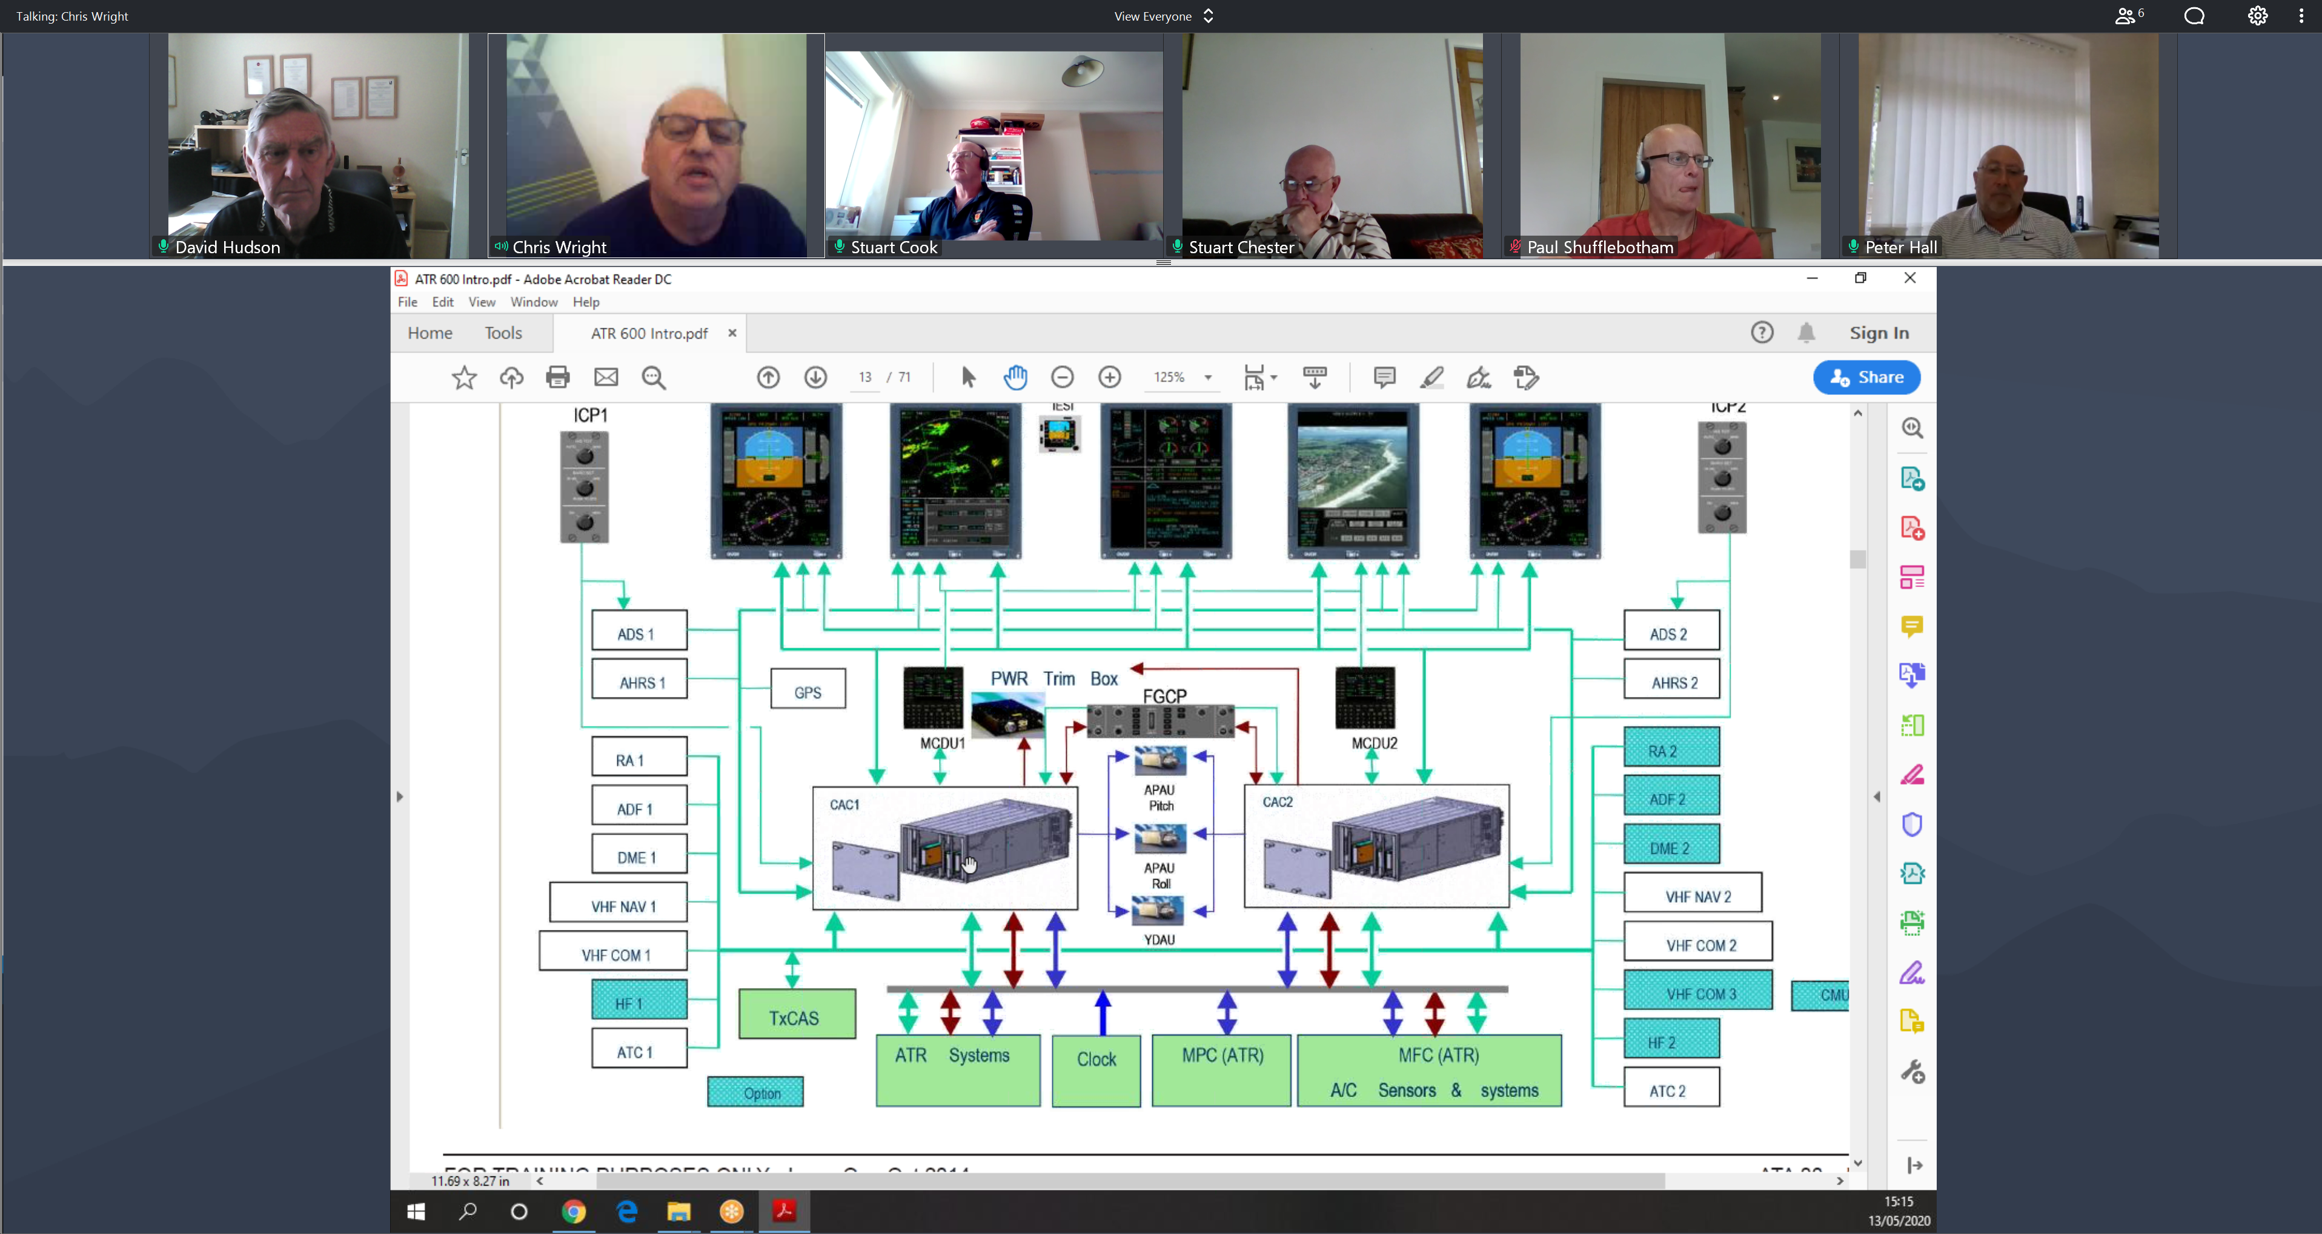
Task: Open the Export PDF tool in the sidebar
Action: 1912,479
